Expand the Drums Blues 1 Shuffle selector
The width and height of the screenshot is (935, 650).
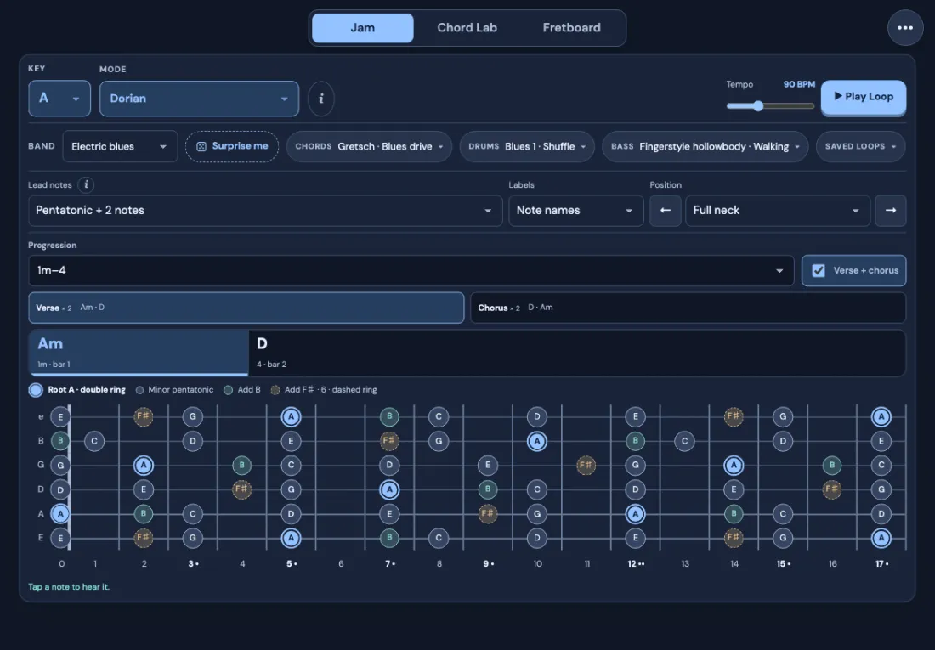coord(527,147)
